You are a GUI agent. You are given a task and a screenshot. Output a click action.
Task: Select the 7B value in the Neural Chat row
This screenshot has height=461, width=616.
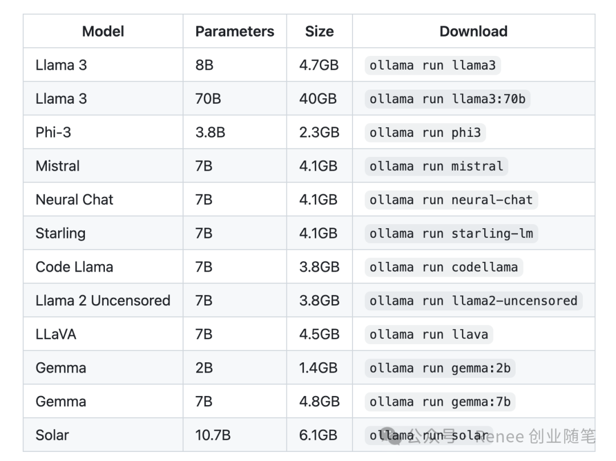(204, 200)
